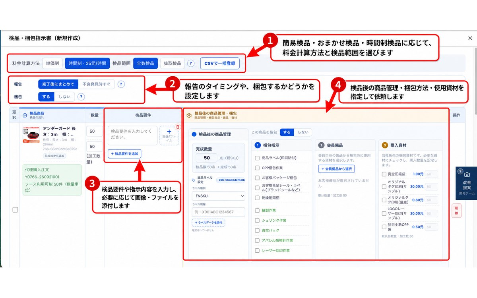477x298 pixels.
Task: Open help icon in the 梱包 row
Action: pos(81,97)
